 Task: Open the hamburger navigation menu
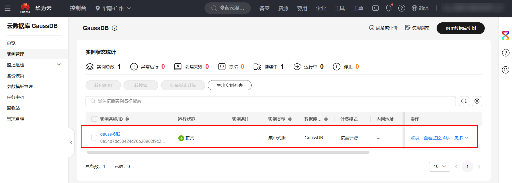pyautogui.click(x=7, y=8)
